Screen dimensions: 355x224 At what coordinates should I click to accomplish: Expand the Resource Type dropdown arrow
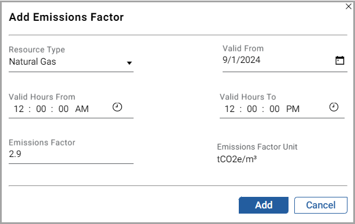tap(130, 63)
